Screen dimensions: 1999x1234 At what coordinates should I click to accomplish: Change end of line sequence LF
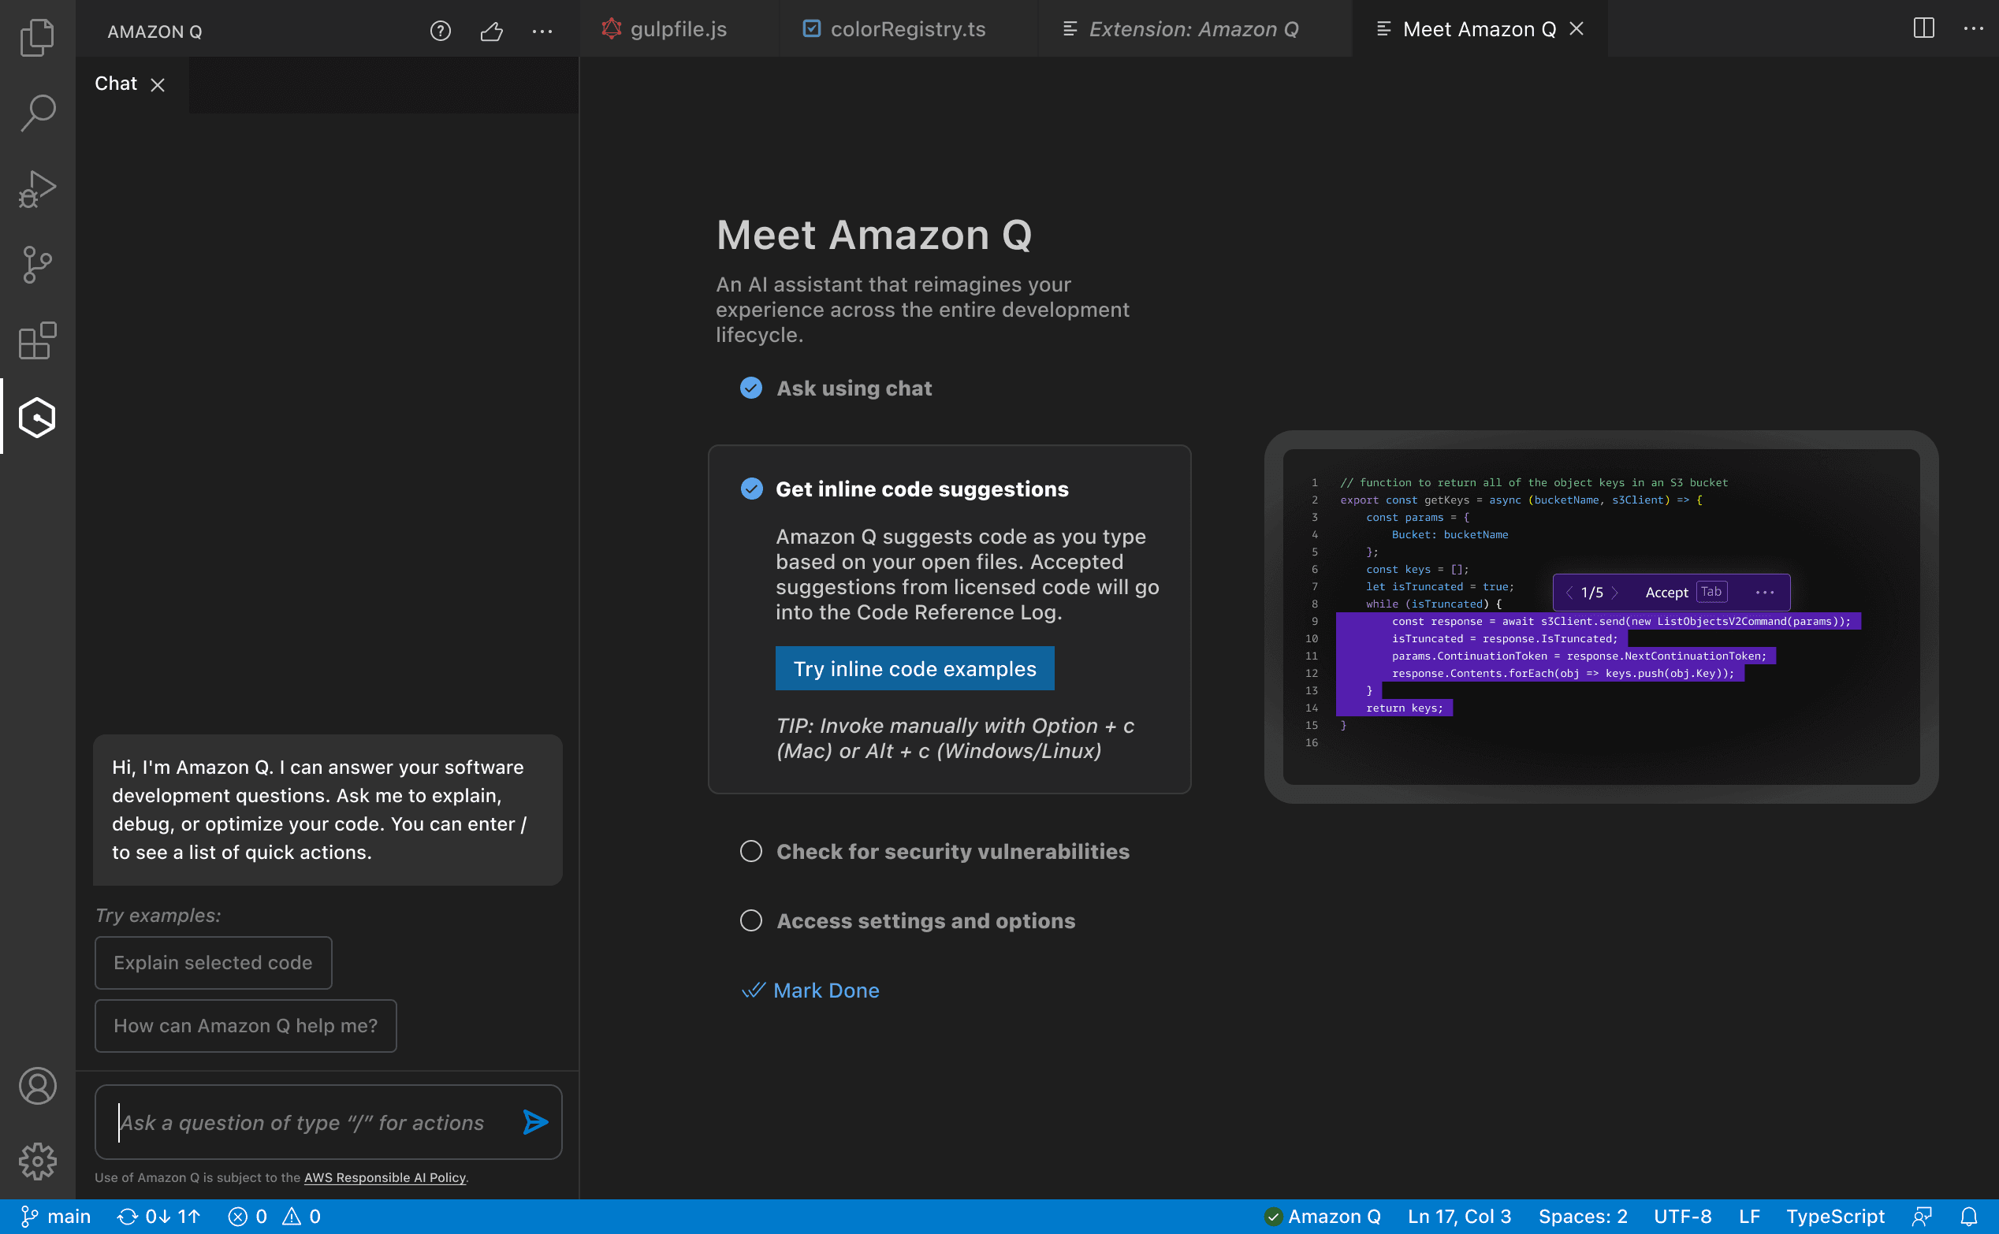[1748, 1217]
